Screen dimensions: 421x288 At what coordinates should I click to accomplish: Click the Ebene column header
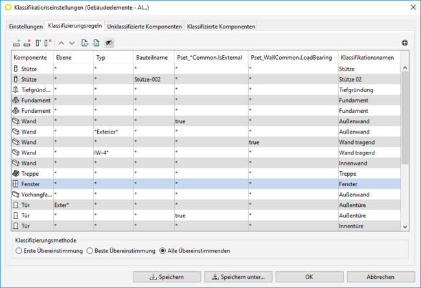tap(73, 57)
